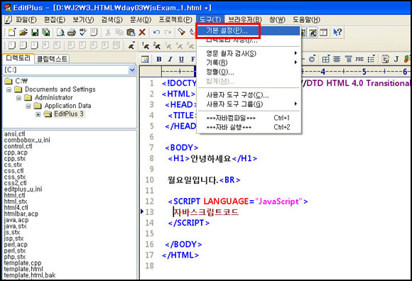Open Print Preview toolbar icon
Viewport: 412px width, 281px height.
60,32
